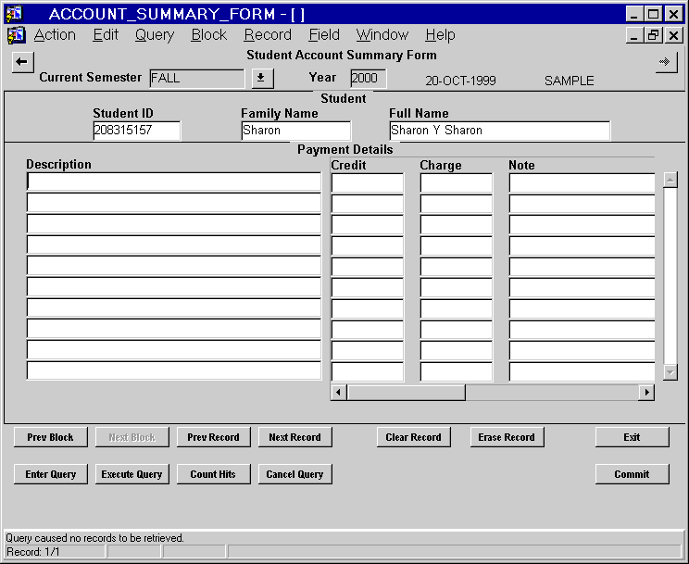The width and height of the screenshot is (689, 564).
Task: Click the first Credit row field
Action: pyautogui.click(x=368, y=182)
